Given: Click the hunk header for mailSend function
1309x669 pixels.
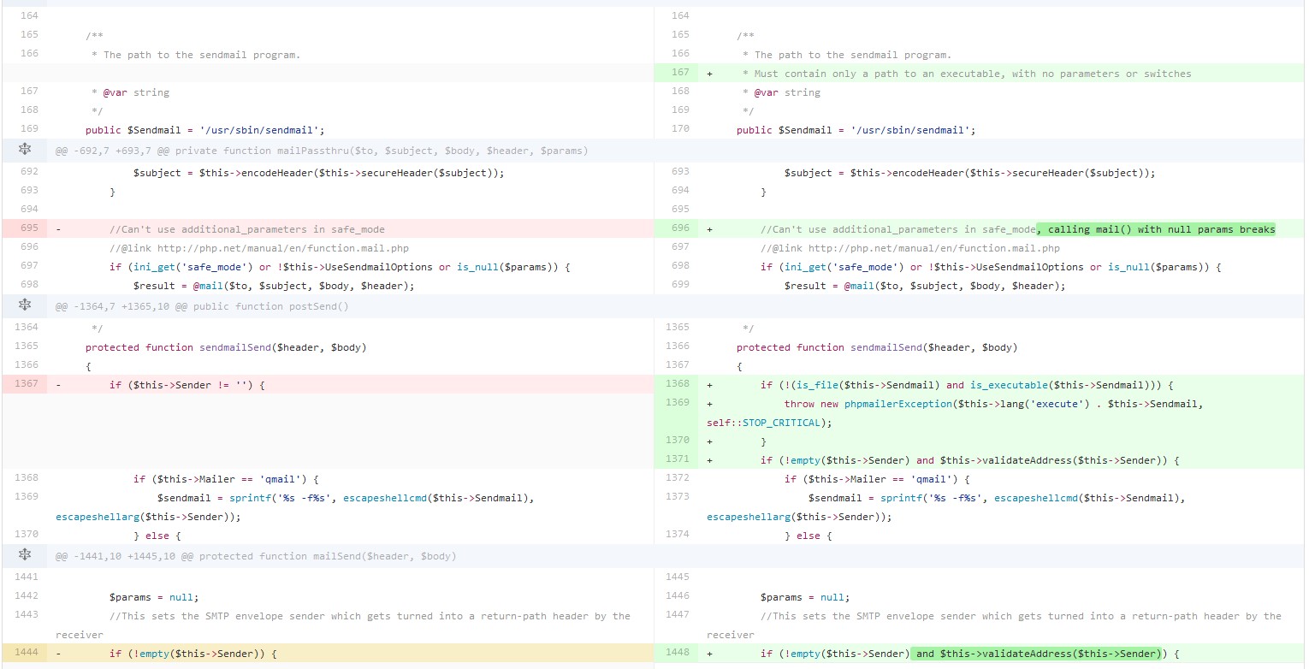Looking at the screenshot, I should tap(257, 555).
